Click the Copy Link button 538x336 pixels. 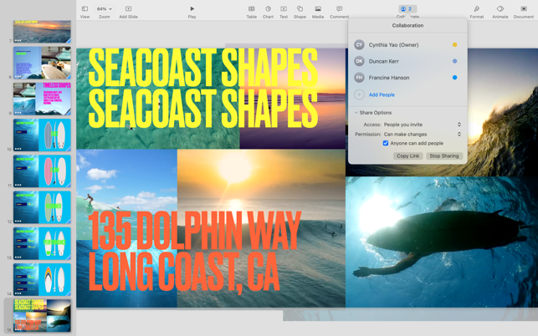point(408,156)
